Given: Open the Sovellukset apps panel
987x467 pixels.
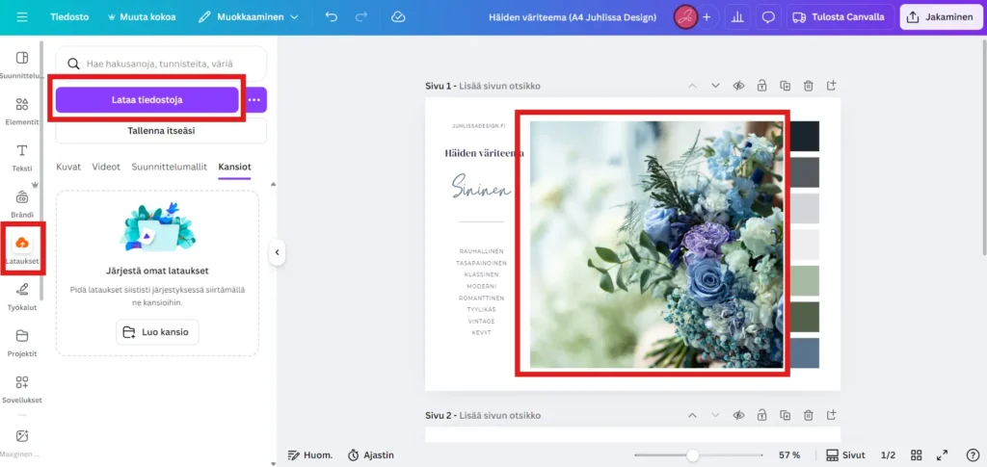Looking at the screenshot, I should pos(21,390).
